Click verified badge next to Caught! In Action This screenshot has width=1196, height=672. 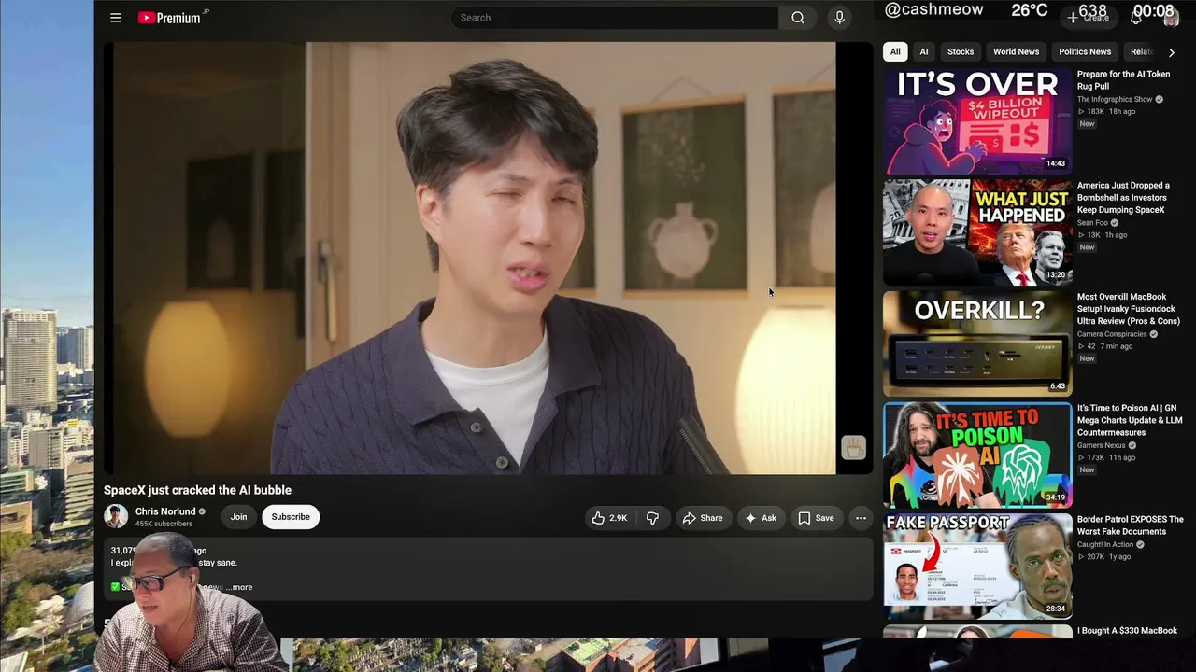tap(1141, 544)
